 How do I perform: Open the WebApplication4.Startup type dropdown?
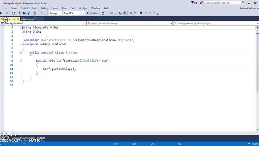129,24
